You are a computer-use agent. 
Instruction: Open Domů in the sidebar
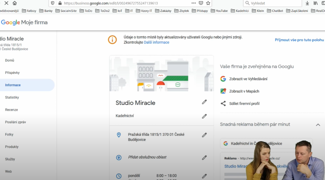tap(10, 60)
